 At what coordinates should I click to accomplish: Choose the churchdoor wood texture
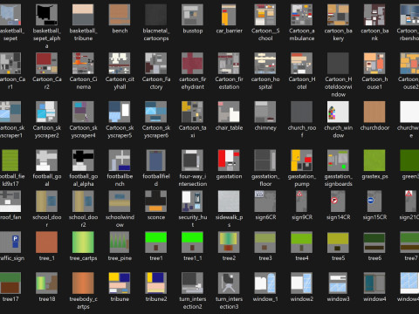(374, 112)
